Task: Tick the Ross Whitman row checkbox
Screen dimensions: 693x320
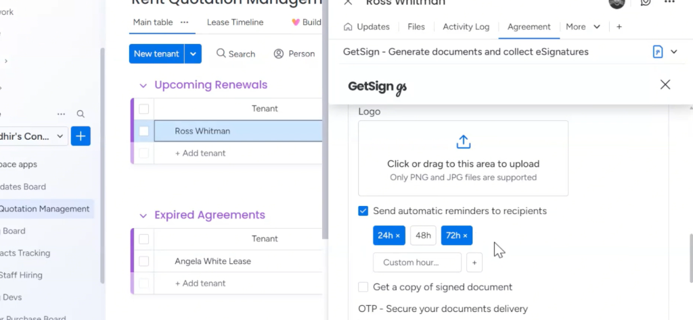Action: point(143,131)
